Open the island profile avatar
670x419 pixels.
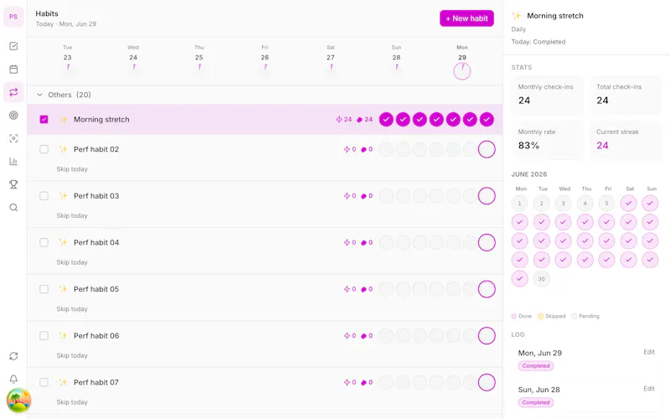click(18, 401)
